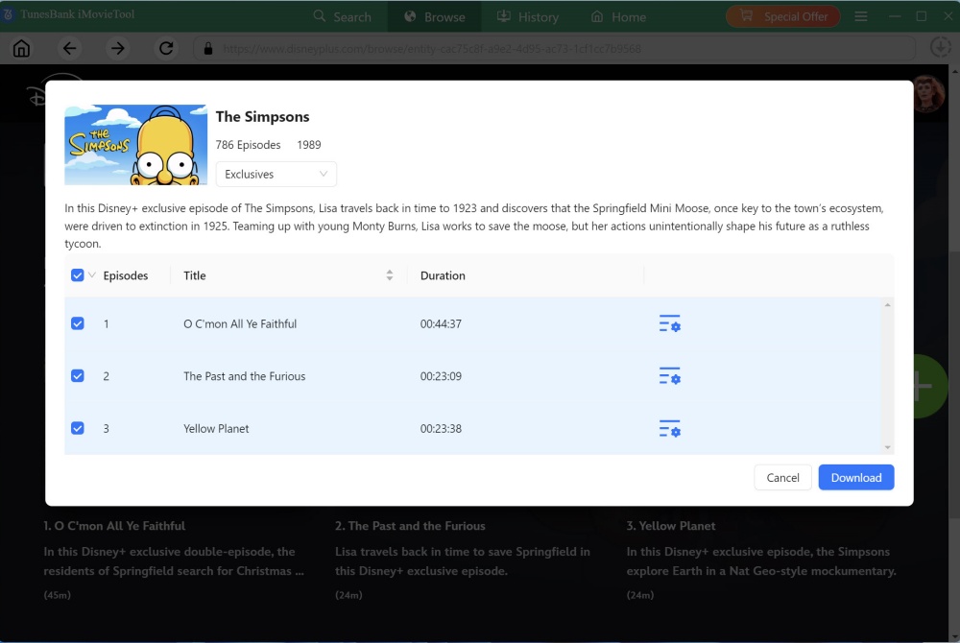Open settings for O C'mon All Ye Faithful
Image resolution: width=960 pixels, height=643 pixels.
(x=669, y=324)
